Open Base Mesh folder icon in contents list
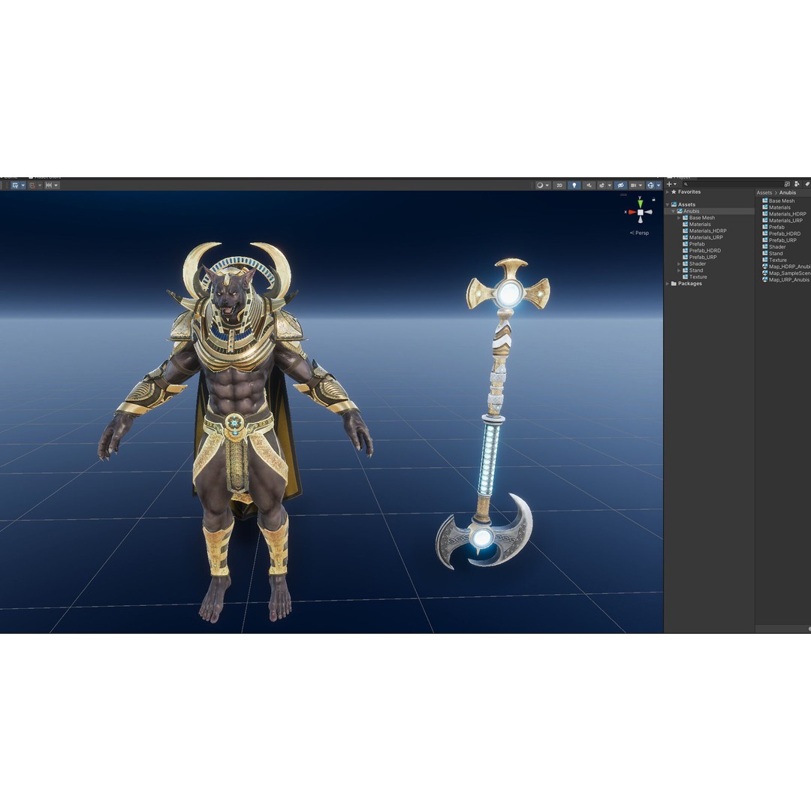This screenshot has height=811, width=811. point(765,200)
